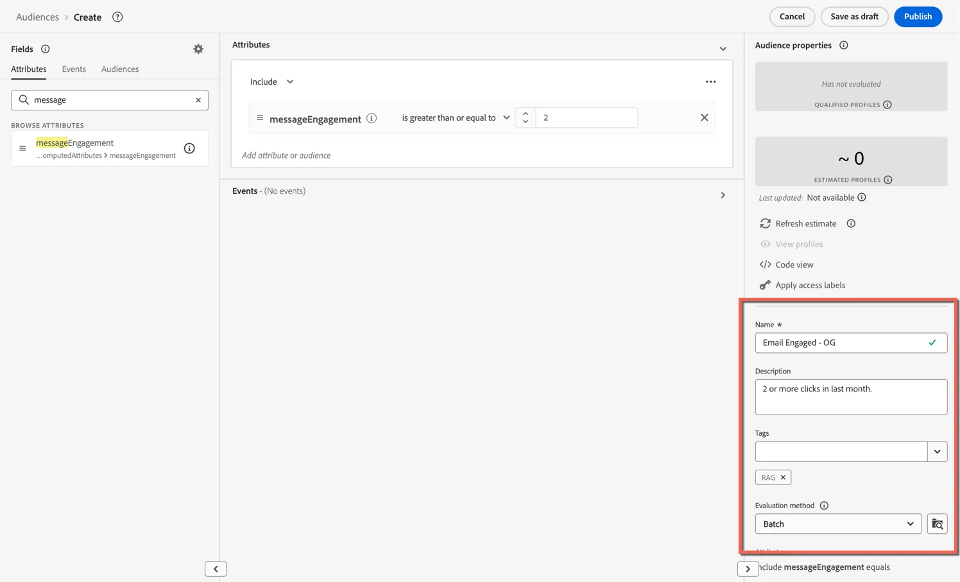Screen dimensions: 960x582
Task: Click the value field containing 2
Action: (587, 117)
